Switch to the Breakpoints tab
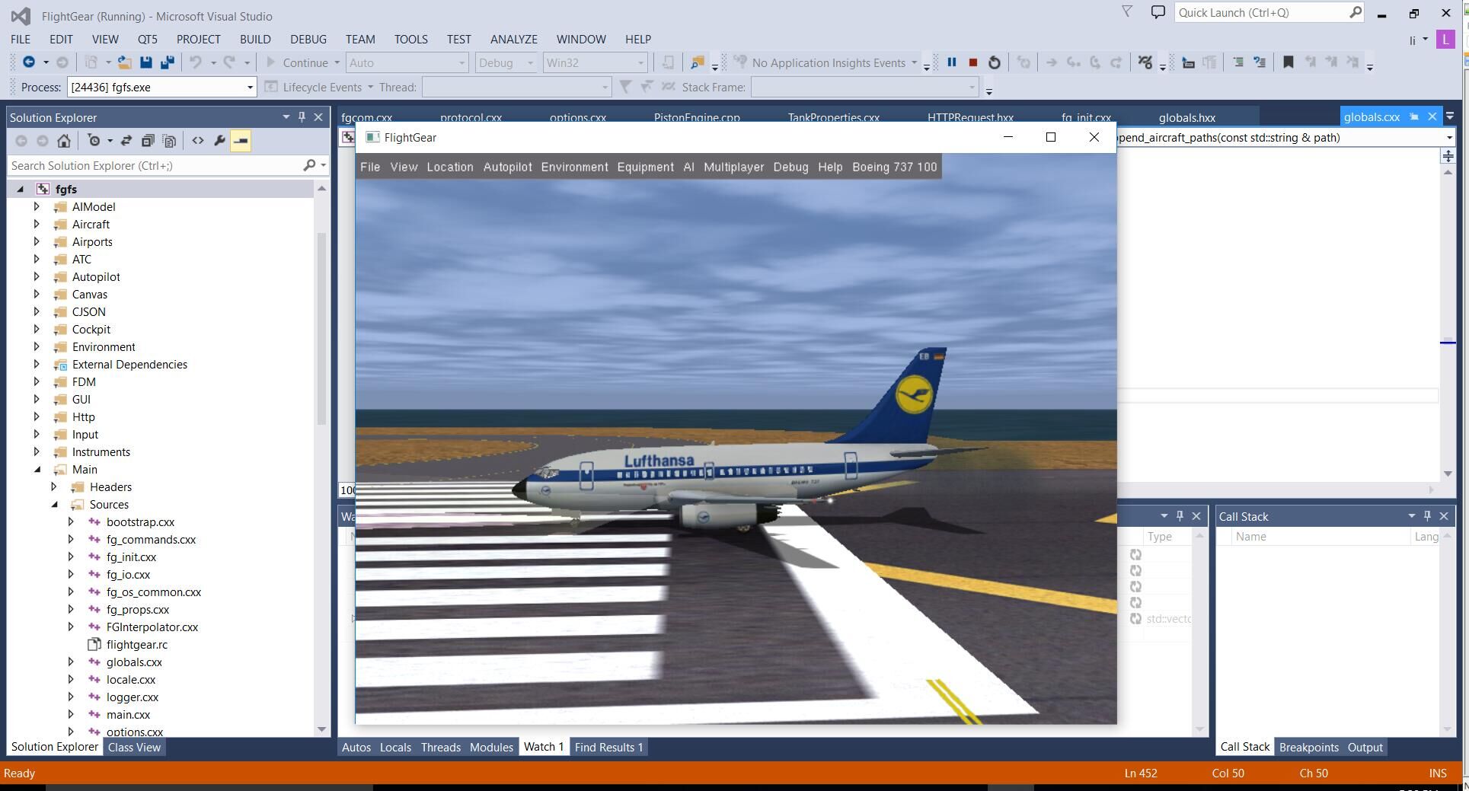 click(1308, 748)
